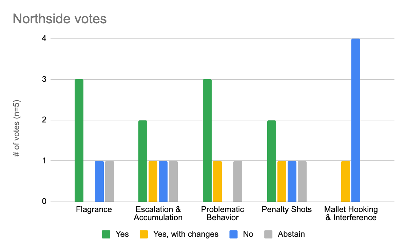
Task: Click the gray Abstain legend swatch
Action: pyautogui.click(x=268, y=234)
